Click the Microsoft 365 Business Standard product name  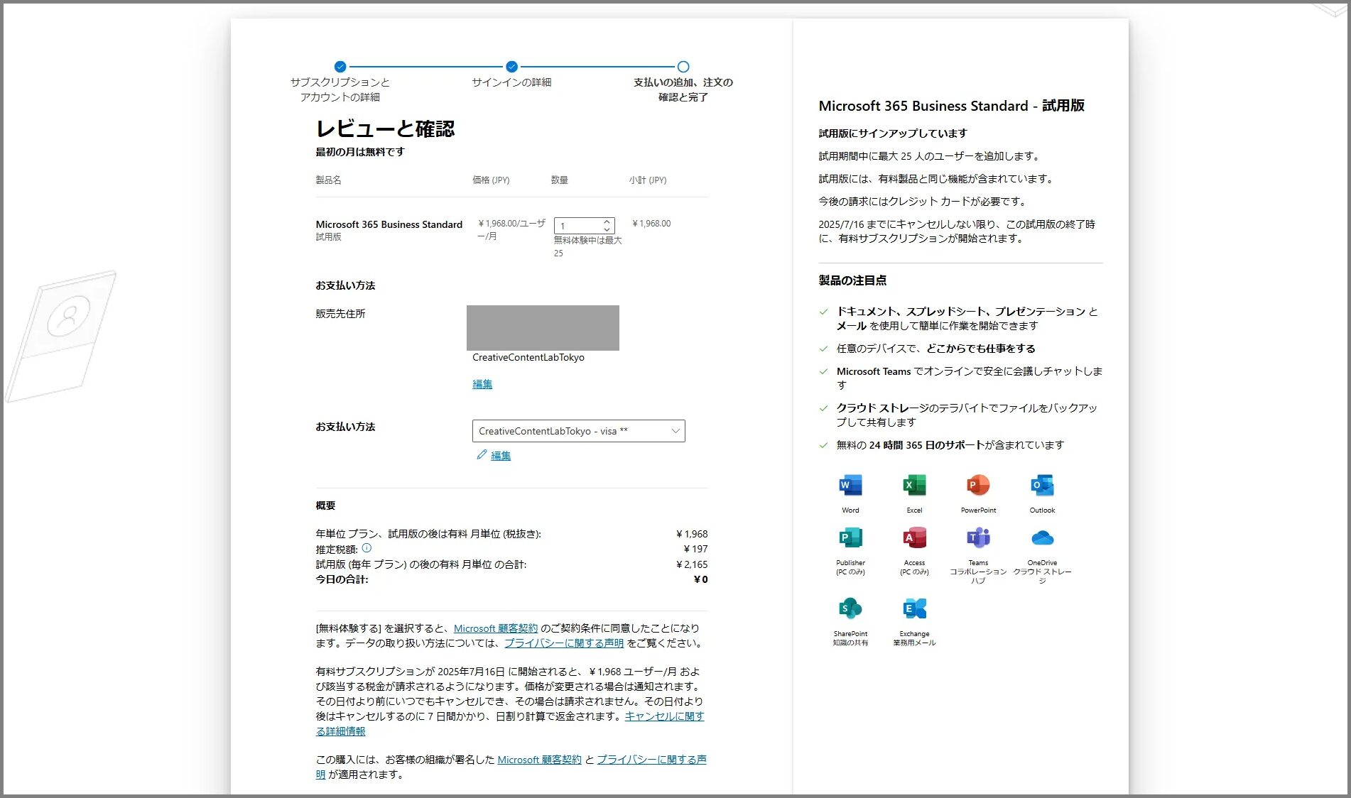[x=389, y=224]
